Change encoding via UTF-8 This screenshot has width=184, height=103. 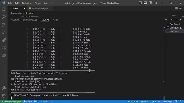click(153, 101)
